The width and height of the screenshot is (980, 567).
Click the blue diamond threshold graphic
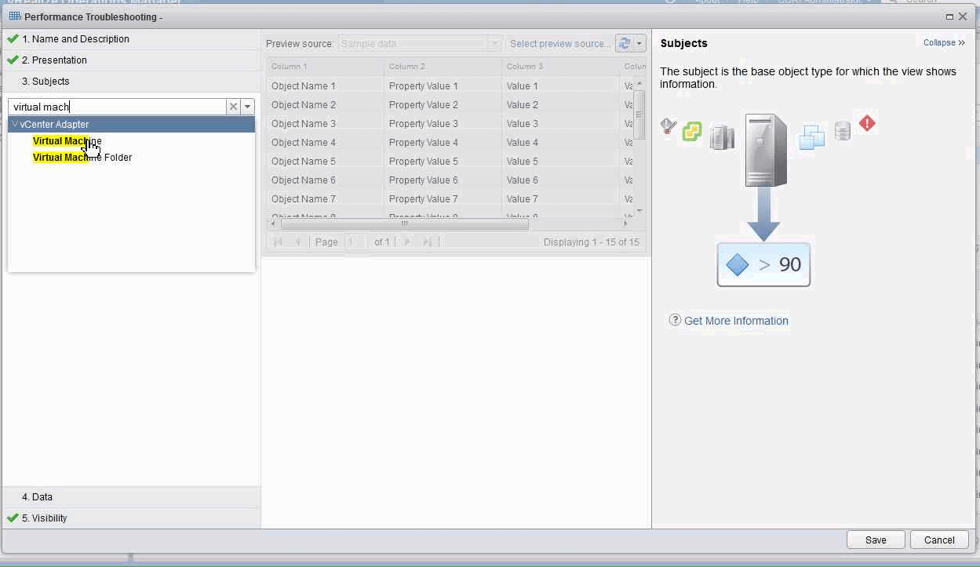click(x=737, y=265)
